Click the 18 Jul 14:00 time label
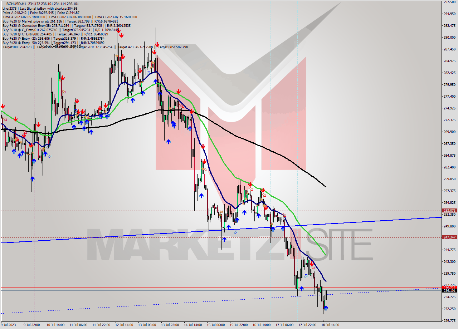This screenshot has height=329, width=458. click(331, 325)
